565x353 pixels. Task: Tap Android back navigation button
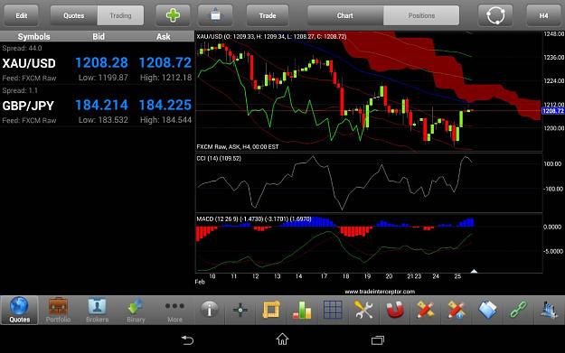pyautogui.click(x=188, y=339)
